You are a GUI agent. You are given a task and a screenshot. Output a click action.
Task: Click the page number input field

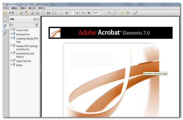[x=72, y=13]
